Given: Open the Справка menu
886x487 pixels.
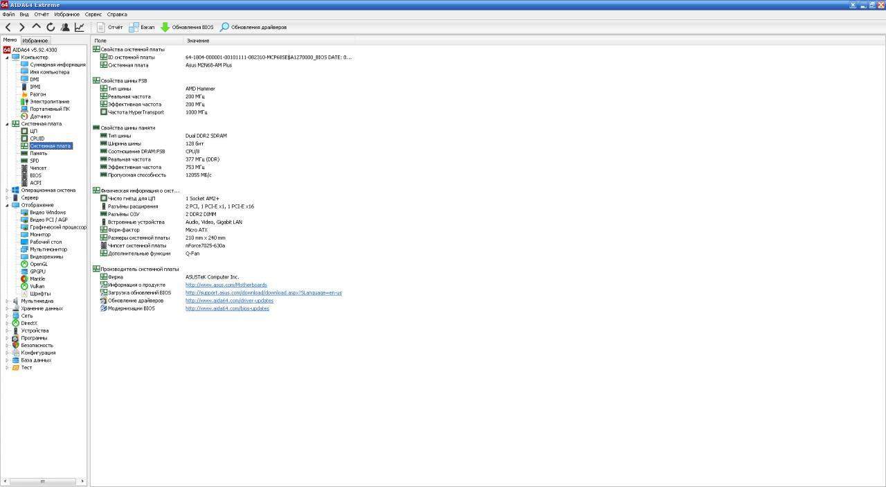Looking at the screenshot, I should pyautogui.click(x=117, y=14).
